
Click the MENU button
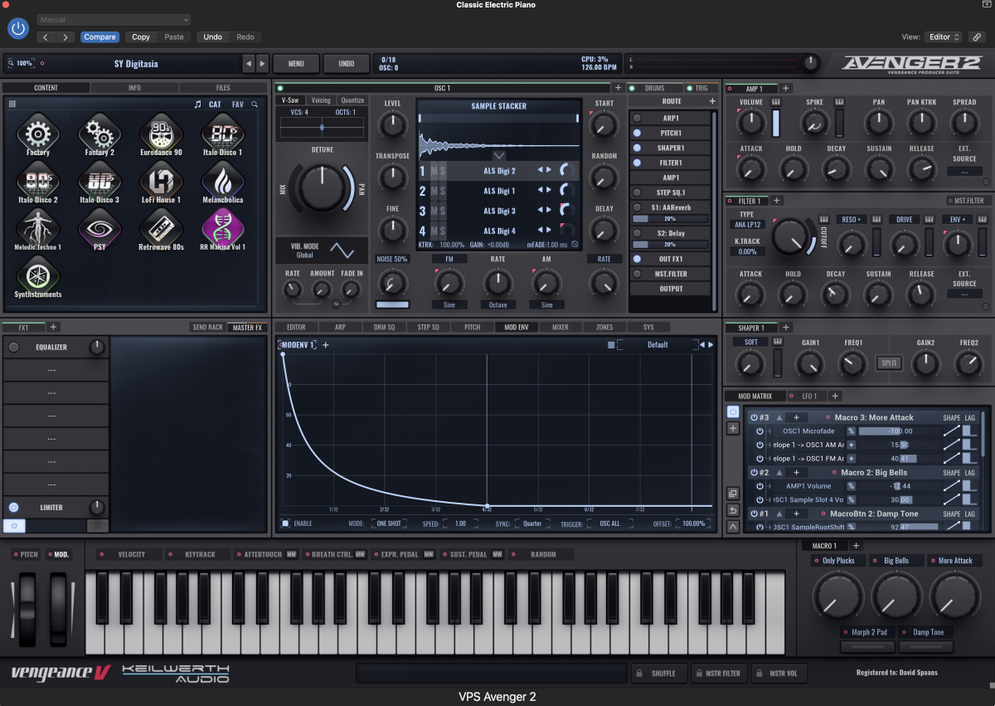(x=296, y=63)
